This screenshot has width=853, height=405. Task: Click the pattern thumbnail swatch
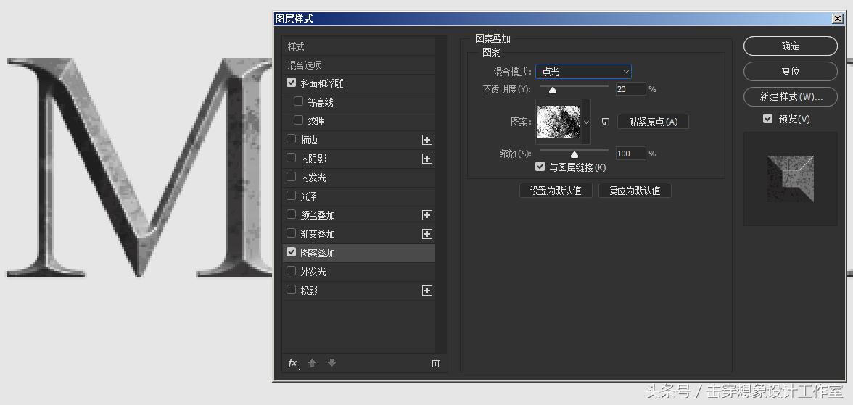click(559, 122)
